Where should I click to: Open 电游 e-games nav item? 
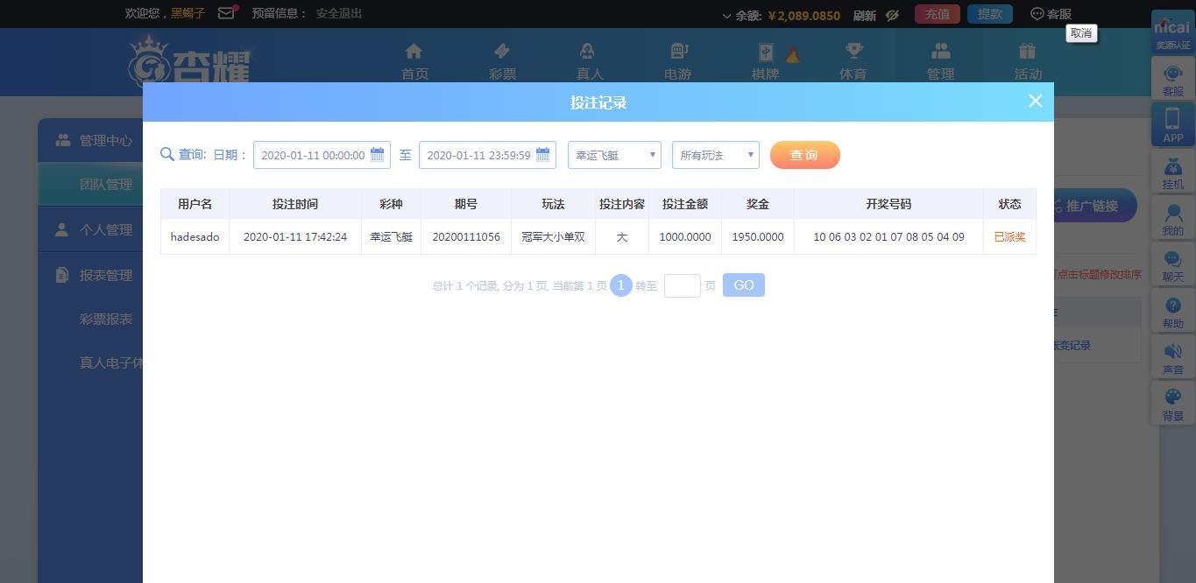(x=677, y=62)
